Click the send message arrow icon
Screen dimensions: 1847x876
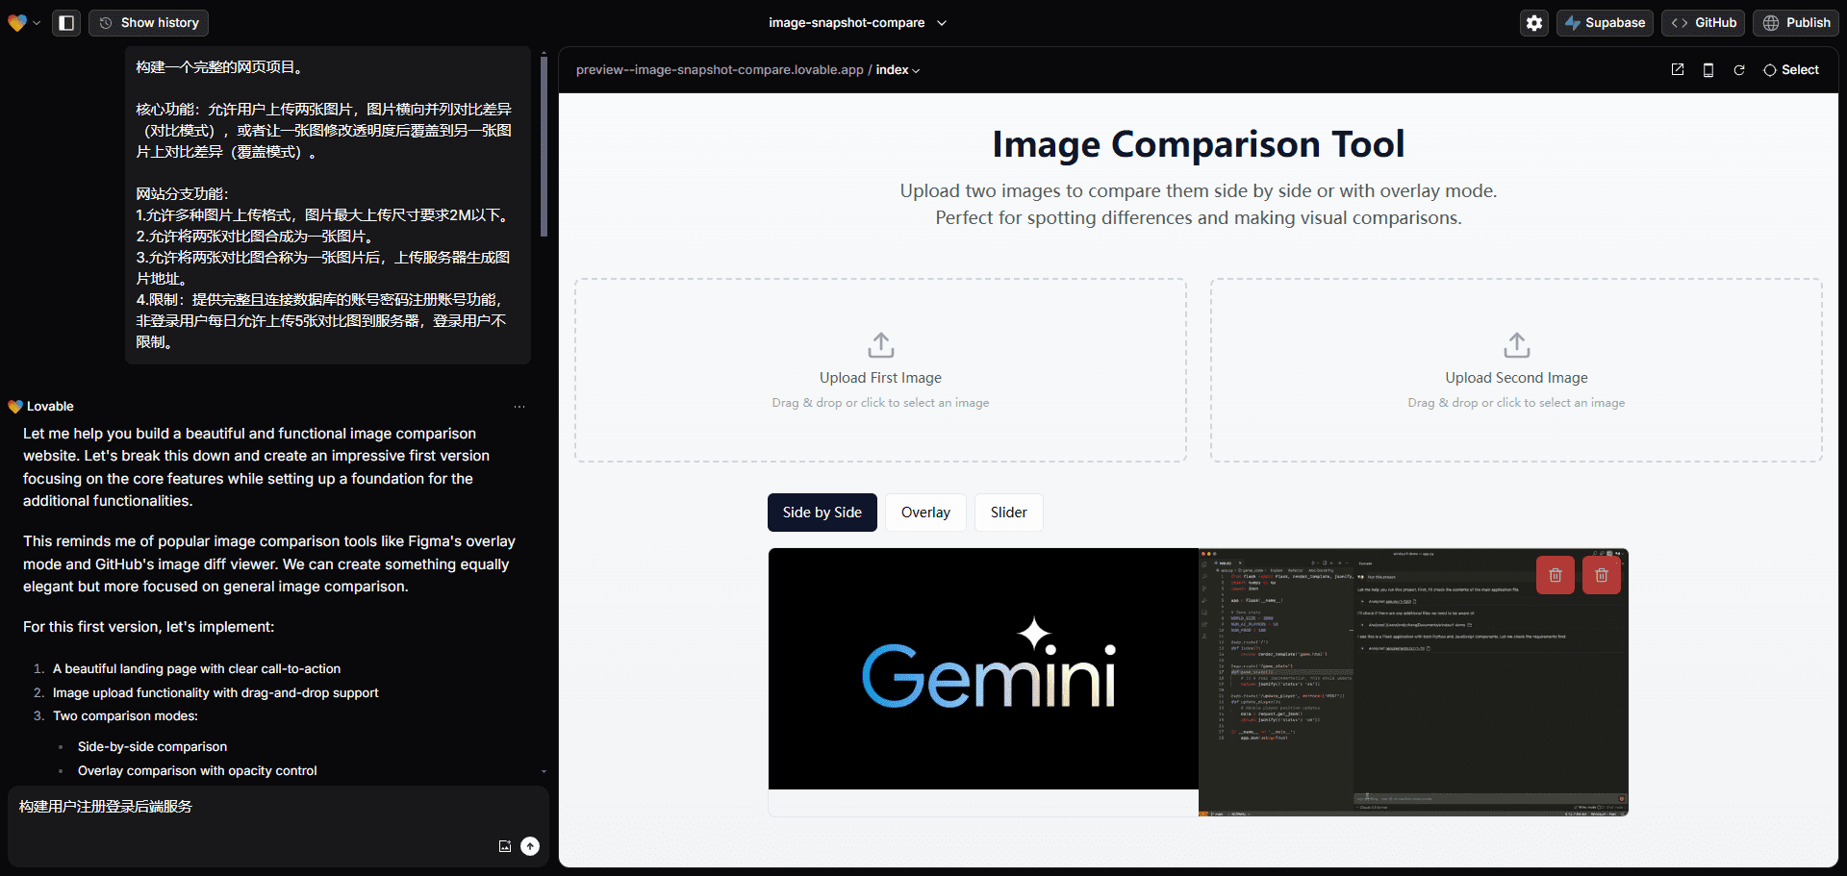(530, 846)
